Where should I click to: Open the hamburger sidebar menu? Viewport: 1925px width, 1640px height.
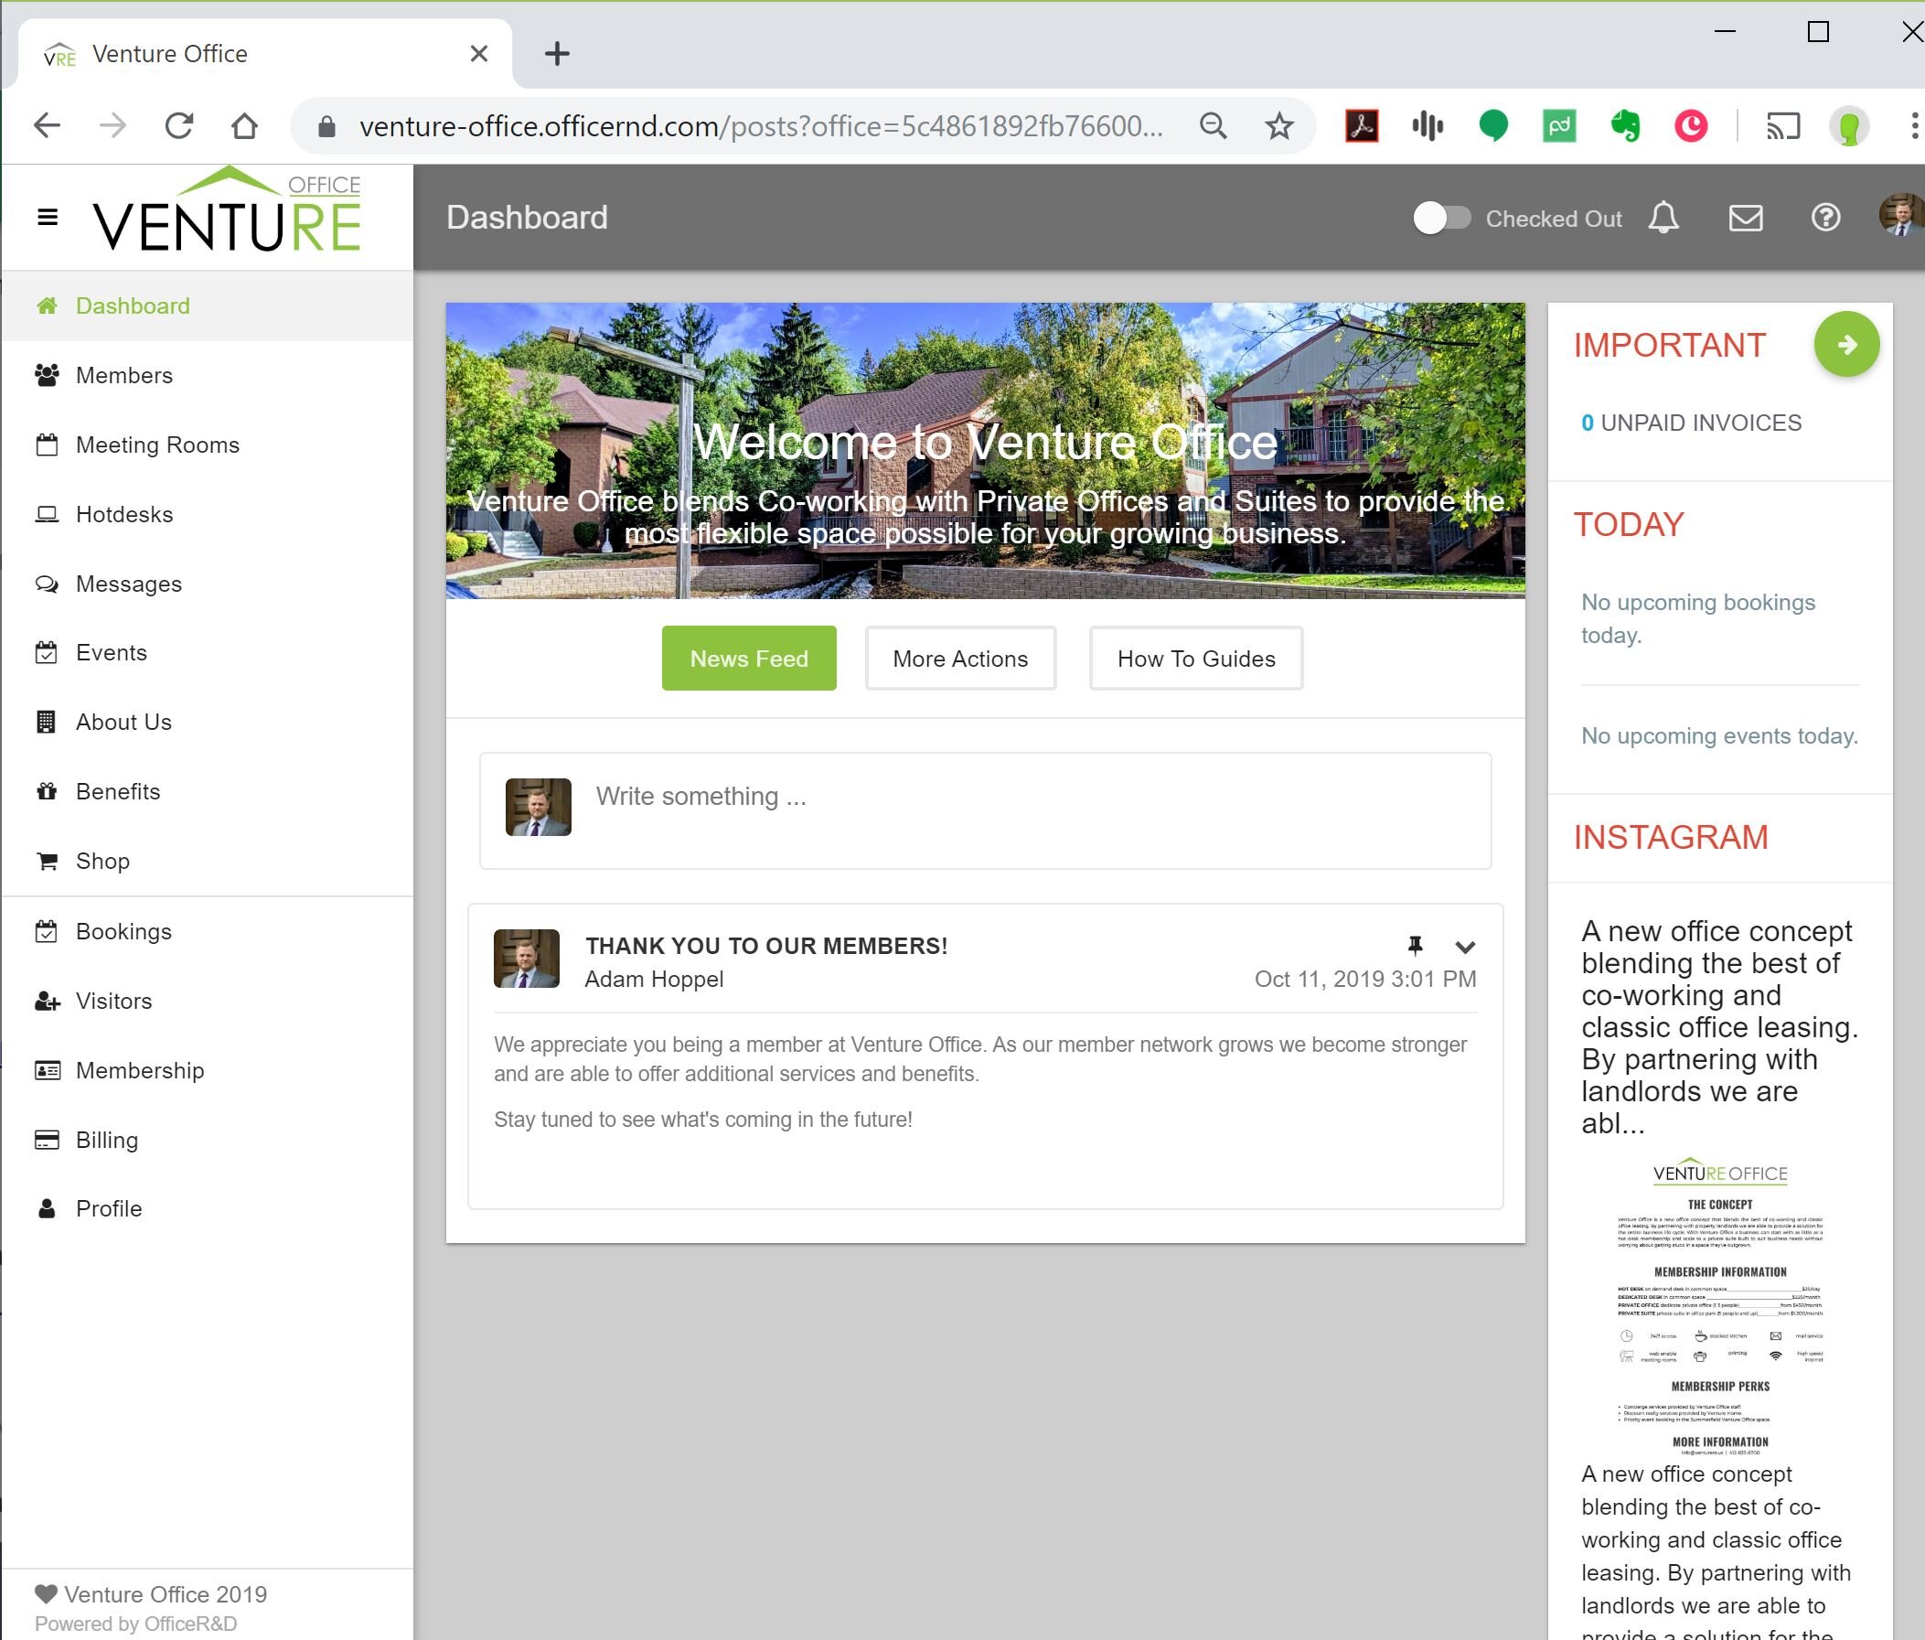pos(48,218)
